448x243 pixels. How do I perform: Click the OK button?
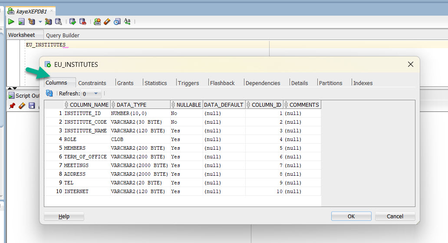click(351, 216)
